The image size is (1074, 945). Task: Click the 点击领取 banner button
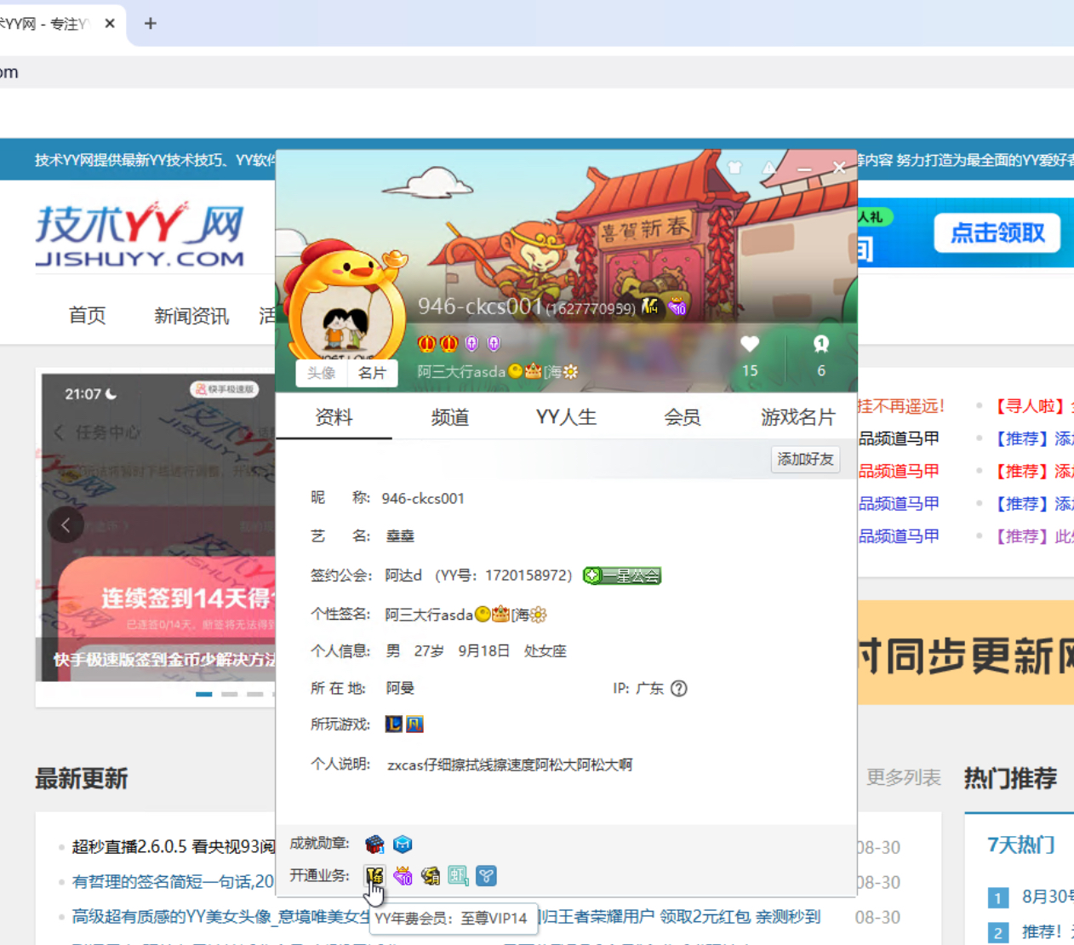pyautogui.click(x=997, y=233)
